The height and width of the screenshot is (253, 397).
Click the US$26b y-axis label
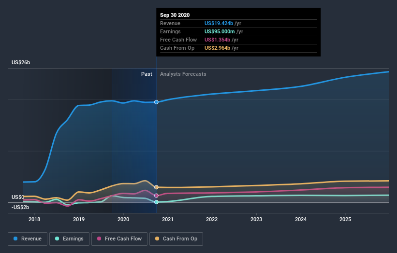pyautogui.click(x=21, y=62)
